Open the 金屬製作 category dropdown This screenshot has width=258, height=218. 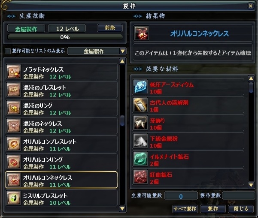97,51
